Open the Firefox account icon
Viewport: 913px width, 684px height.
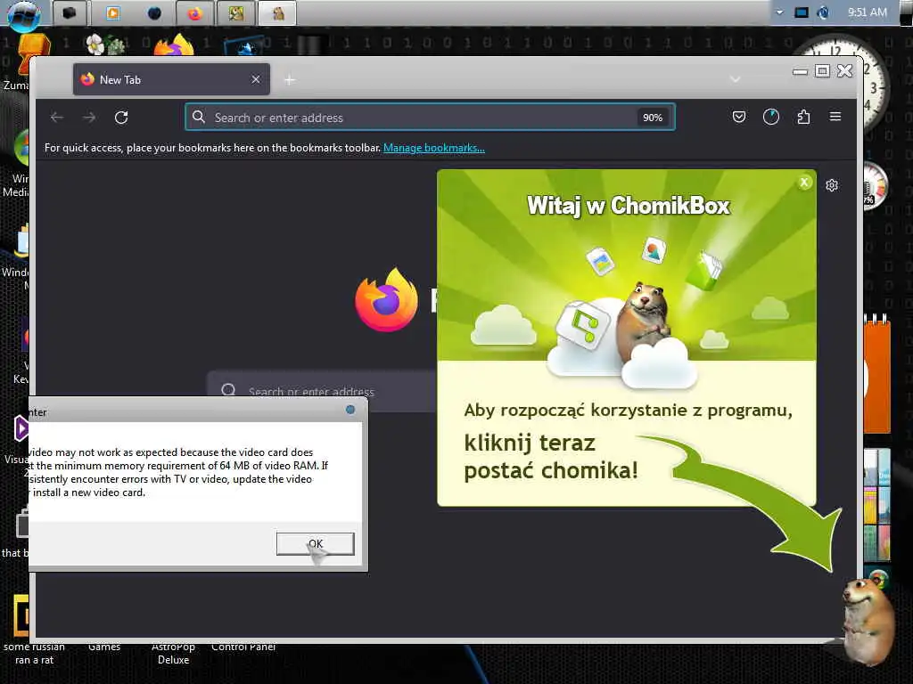771,117
